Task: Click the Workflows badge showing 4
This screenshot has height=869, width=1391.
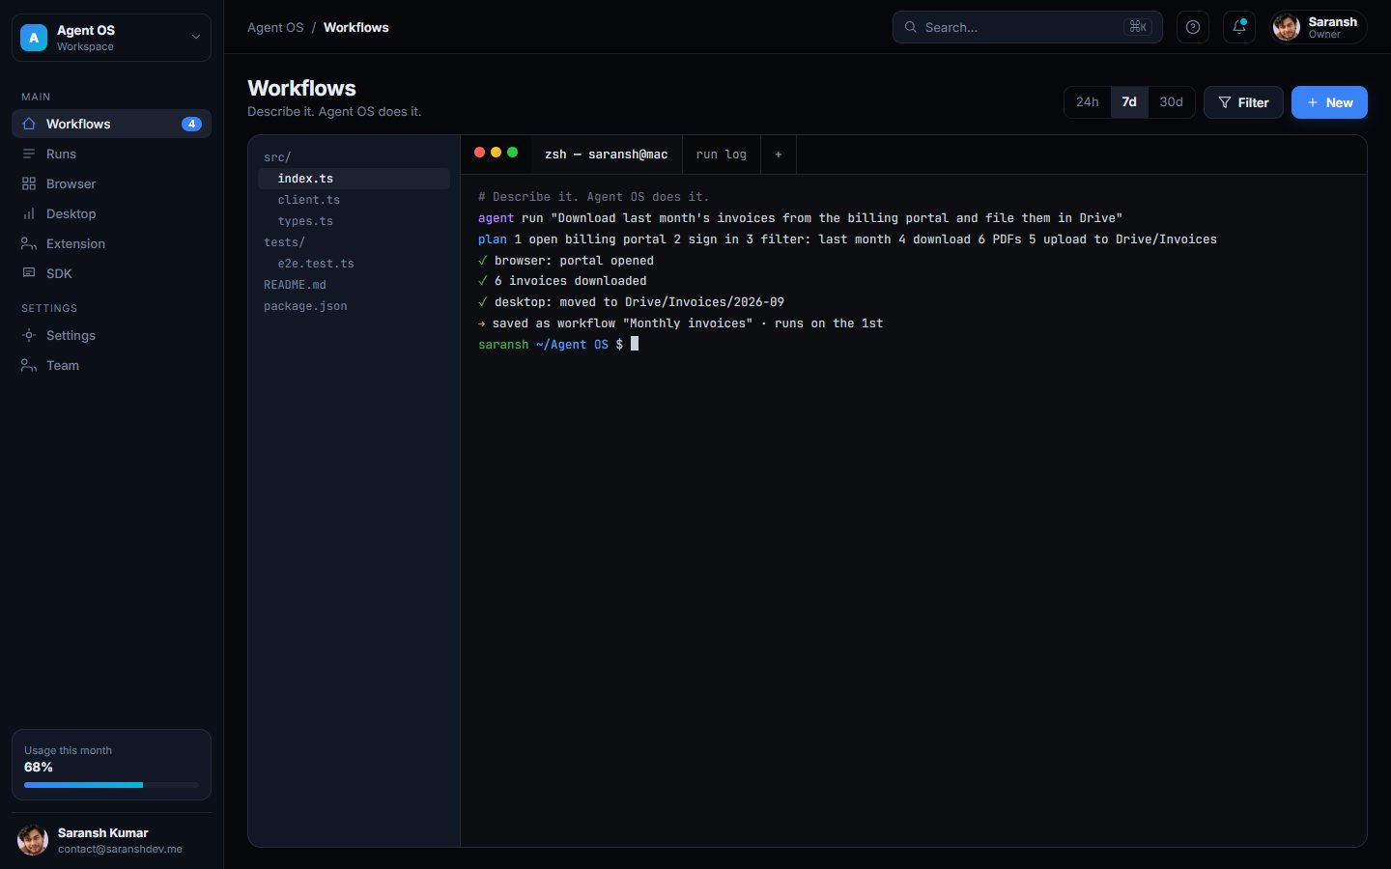Action: [191, 124]
